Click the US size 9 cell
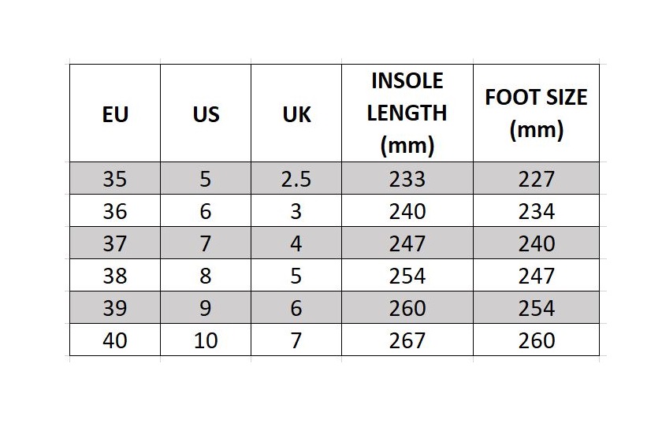 (x=206, y=307)
